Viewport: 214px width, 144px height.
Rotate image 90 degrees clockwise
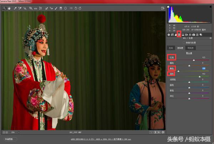[x=80, y=8]
